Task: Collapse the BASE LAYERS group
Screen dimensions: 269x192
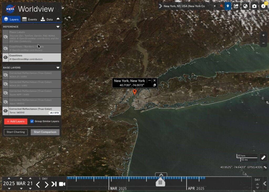Action: 58,68
